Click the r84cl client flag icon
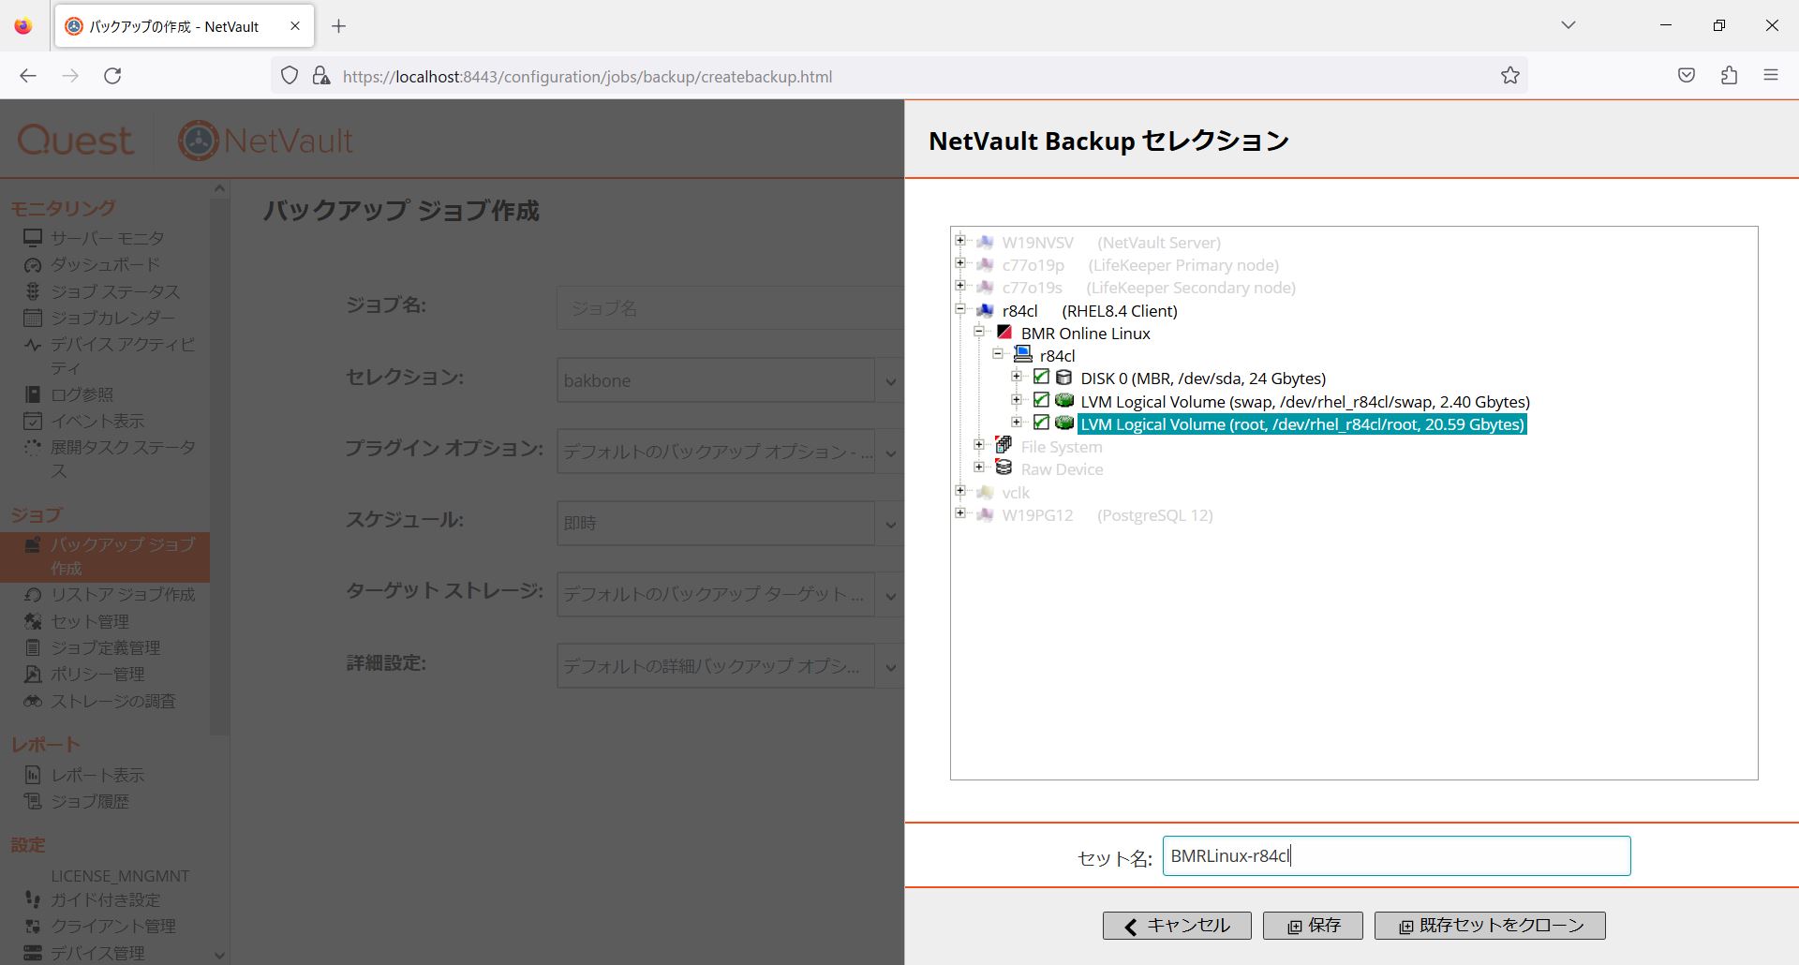This screenshot has height=965, width=1799. [985, 310]
